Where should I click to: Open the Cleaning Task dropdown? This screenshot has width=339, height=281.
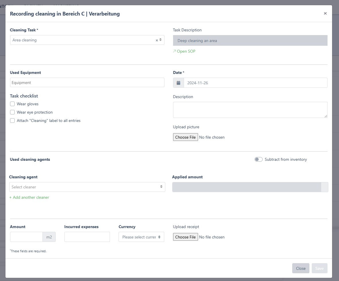coord(83,40)
